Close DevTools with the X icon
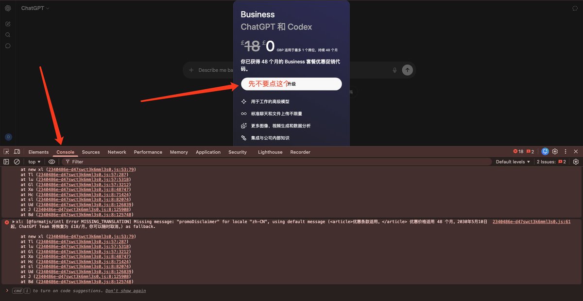Screen dimensions: 583x301 [576, 152]
